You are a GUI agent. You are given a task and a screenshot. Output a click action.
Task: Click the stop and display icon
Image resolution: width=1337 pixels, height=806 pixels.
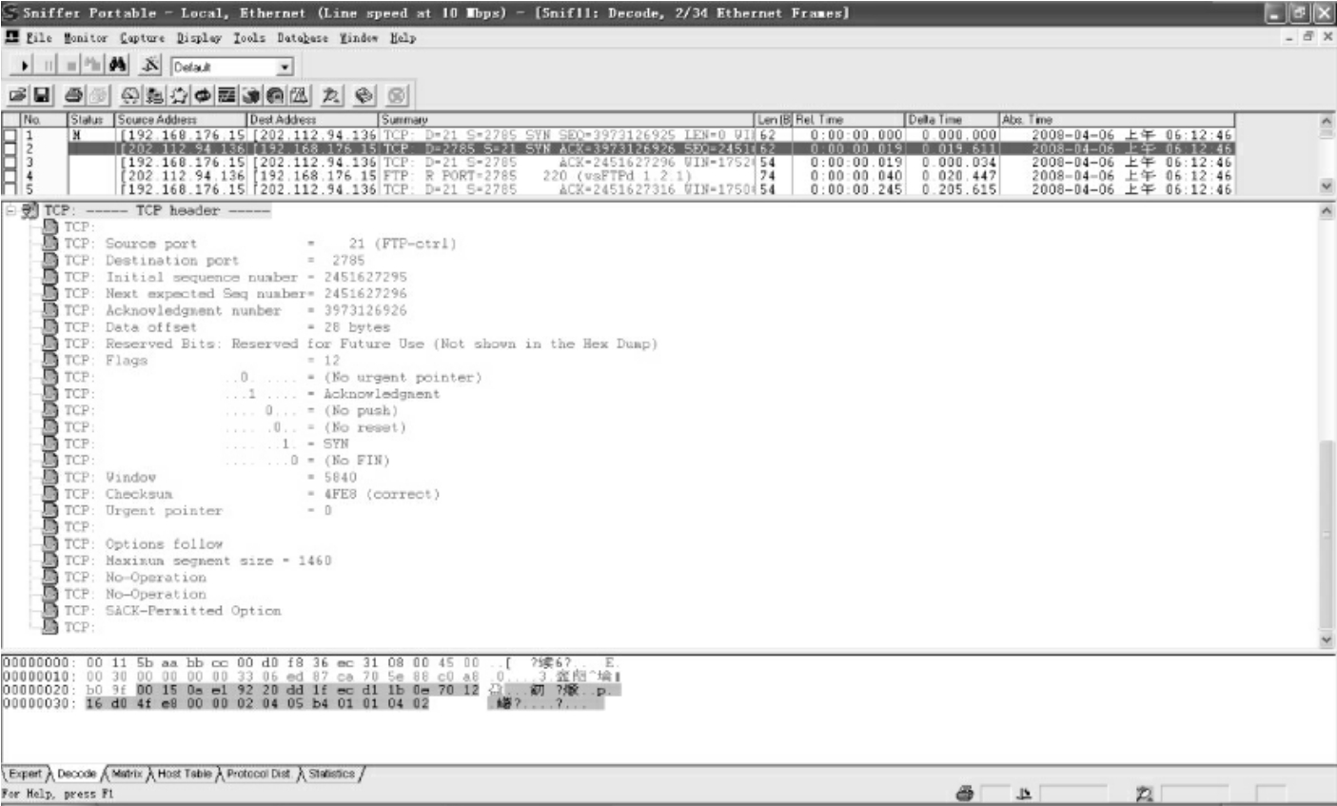click(93, 67)
